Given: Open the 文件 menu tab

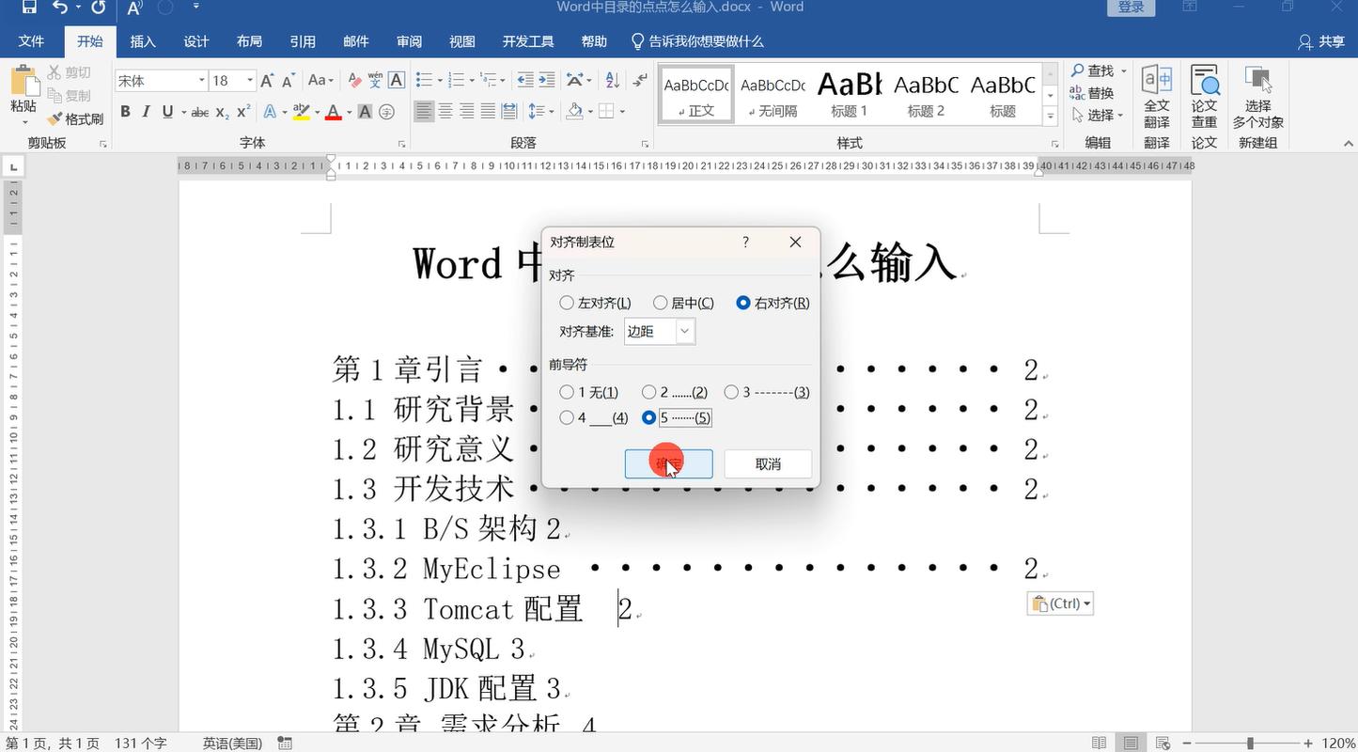Looking at the screenshot, I should (x=31, y=41).
